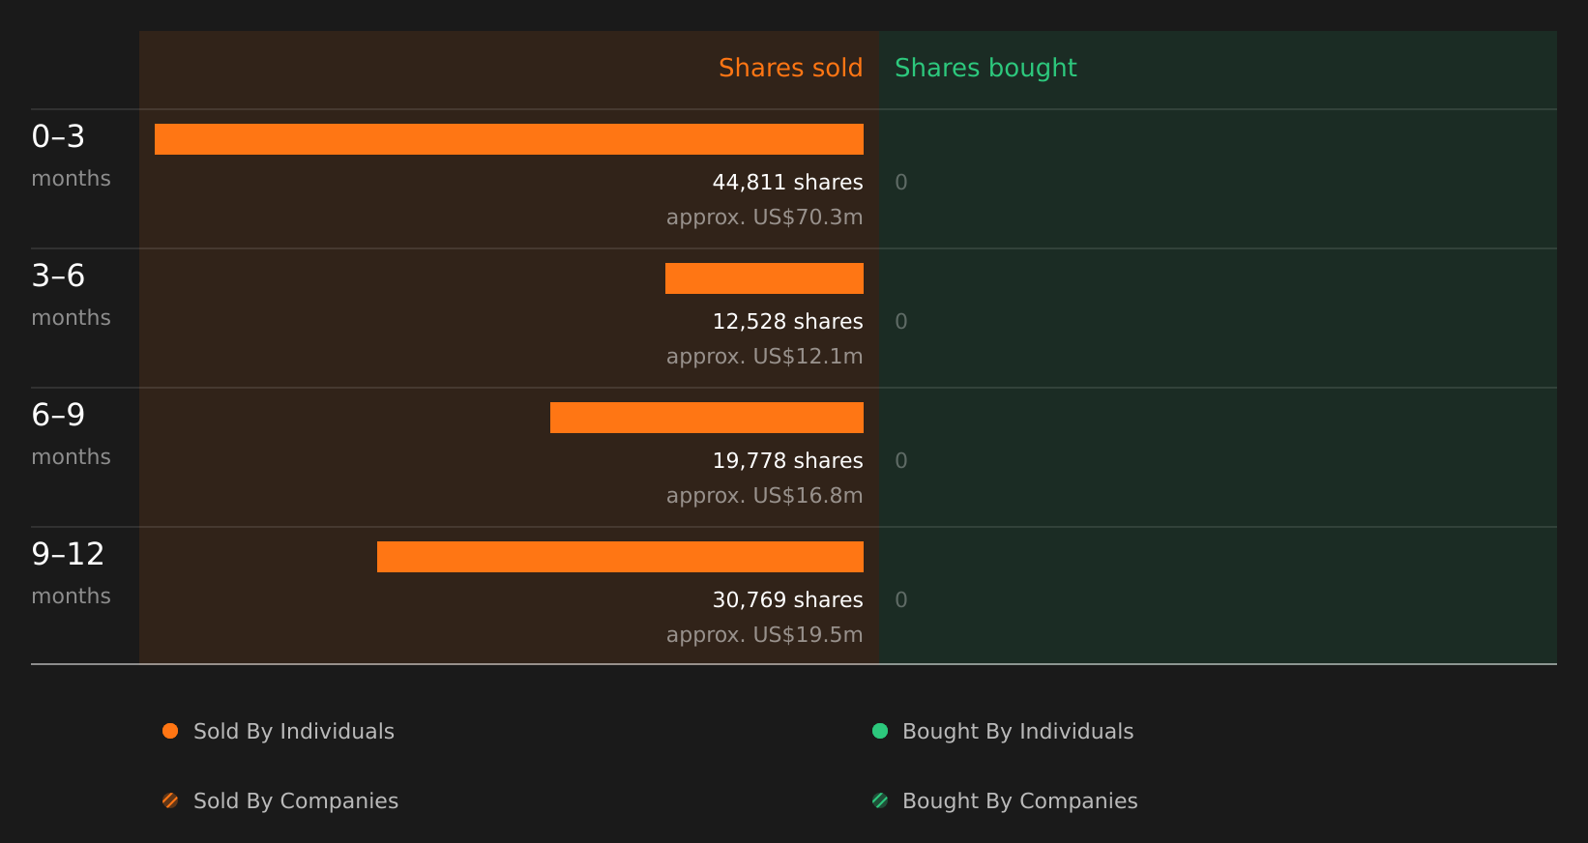This screenshot has height=843, width=1588.
Task: Click the 9–12 months orange sold bar
Action: 620,557
